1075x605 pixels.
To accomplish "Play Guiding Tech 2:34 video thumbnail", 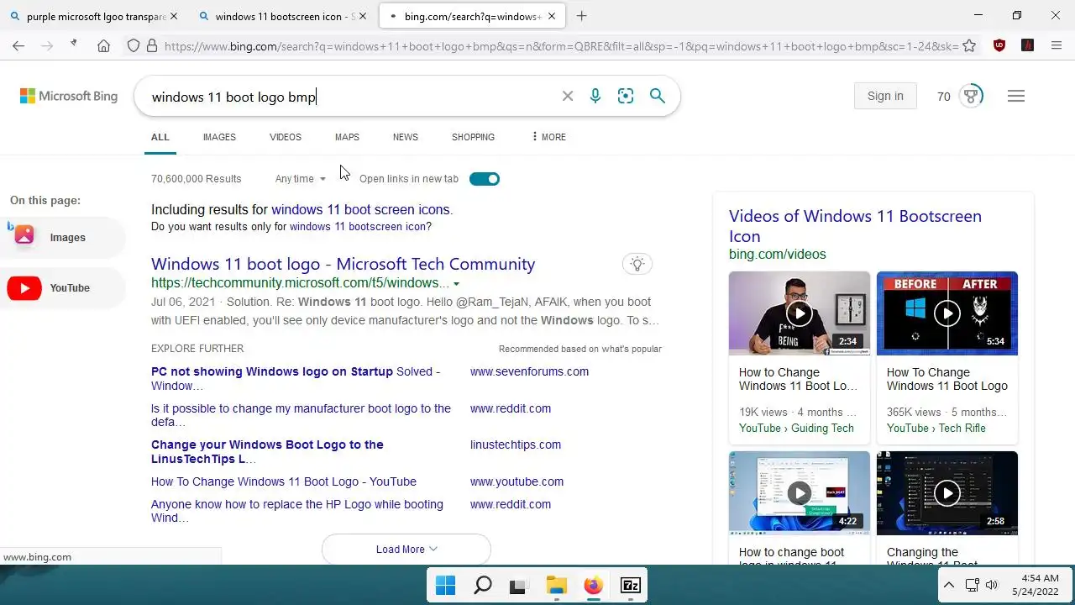I will (x=800, y=313).
